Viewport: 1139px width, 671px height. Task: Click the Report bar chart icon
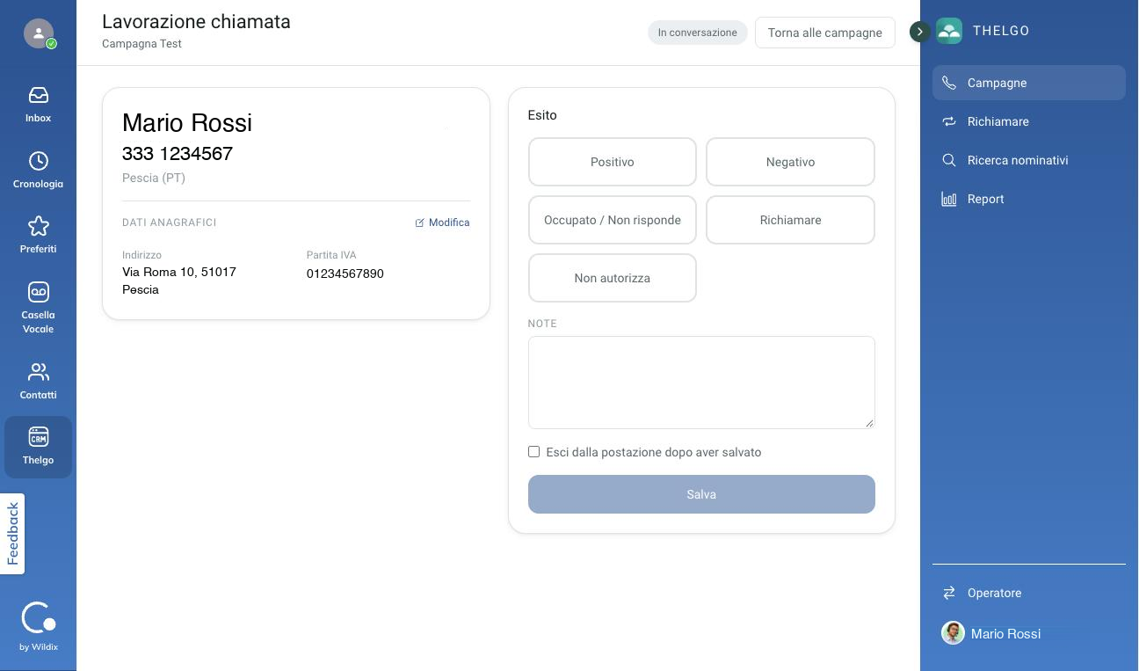[949, 199]
